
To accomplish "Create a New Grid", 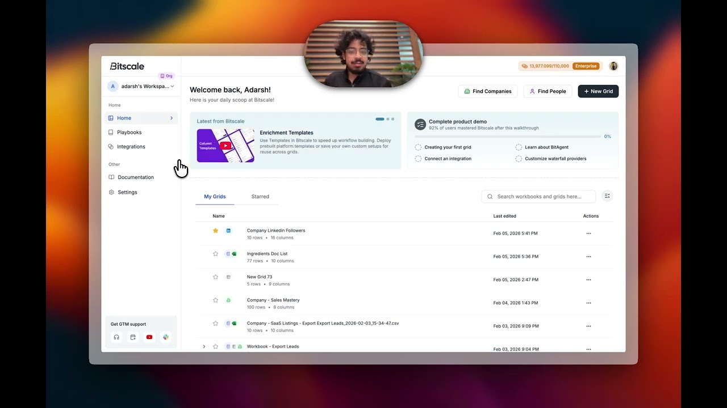I will pos(598,91).
